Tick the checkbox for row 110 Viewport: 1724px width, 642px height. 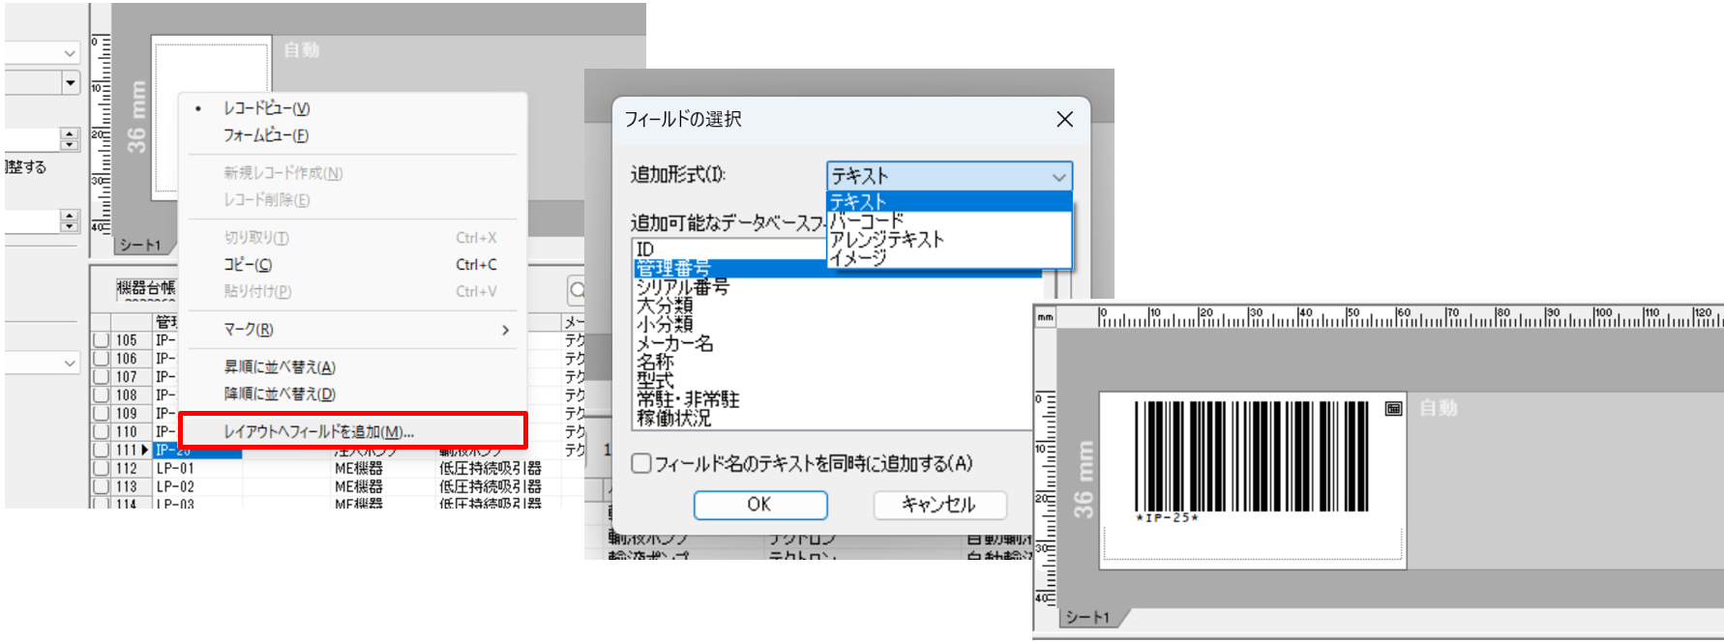[x=101, y=432]
